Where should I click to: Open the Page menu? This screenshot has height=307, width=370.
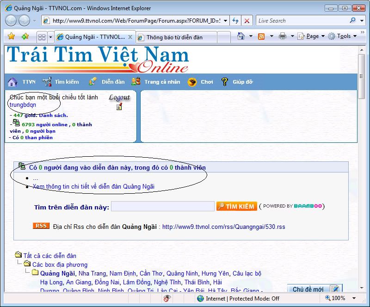pyautogui.click(x=311, y=36)
